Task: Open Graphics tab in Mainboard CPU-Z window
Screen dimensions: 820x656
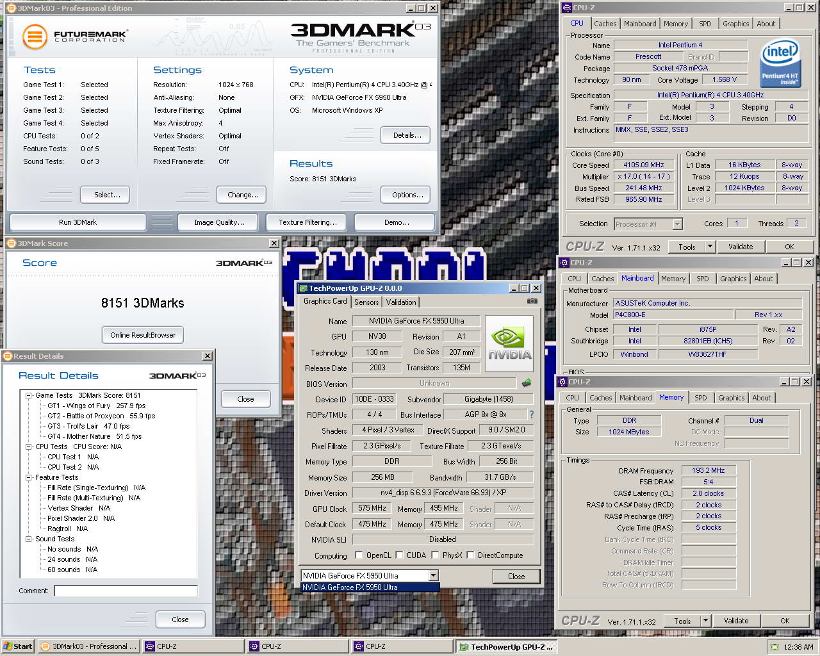Action: point(733,279)
